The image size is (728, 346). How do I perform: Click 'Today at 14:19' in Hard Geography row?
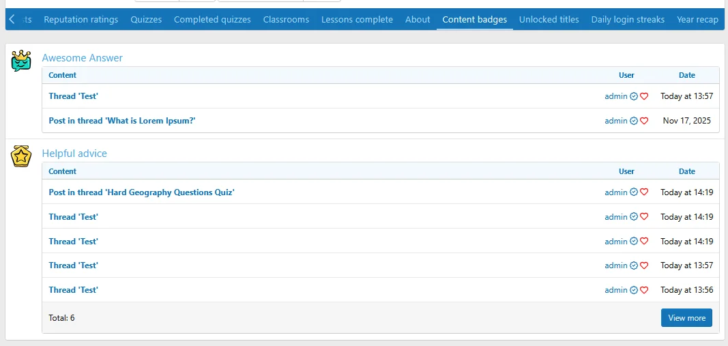pos(686,192)
